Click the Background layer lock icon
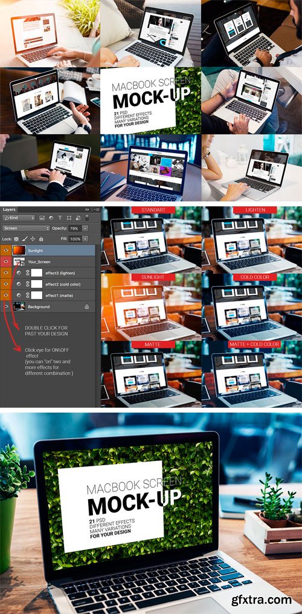This screenshot has height=614, width=302. point(86,307)
